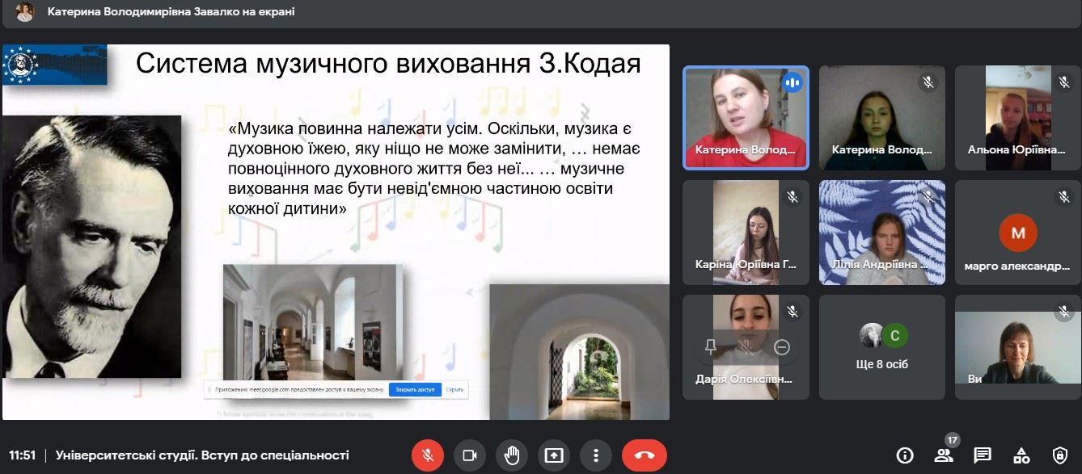Show the participants list icon
1082x474 pixels.
[x=944, y=455]
